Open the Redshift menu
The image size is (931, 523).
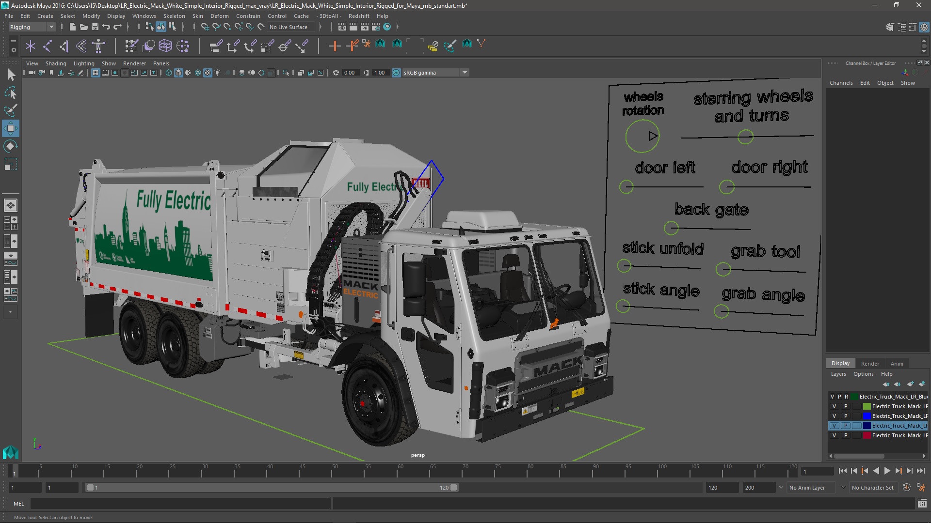tap(359, 16)
